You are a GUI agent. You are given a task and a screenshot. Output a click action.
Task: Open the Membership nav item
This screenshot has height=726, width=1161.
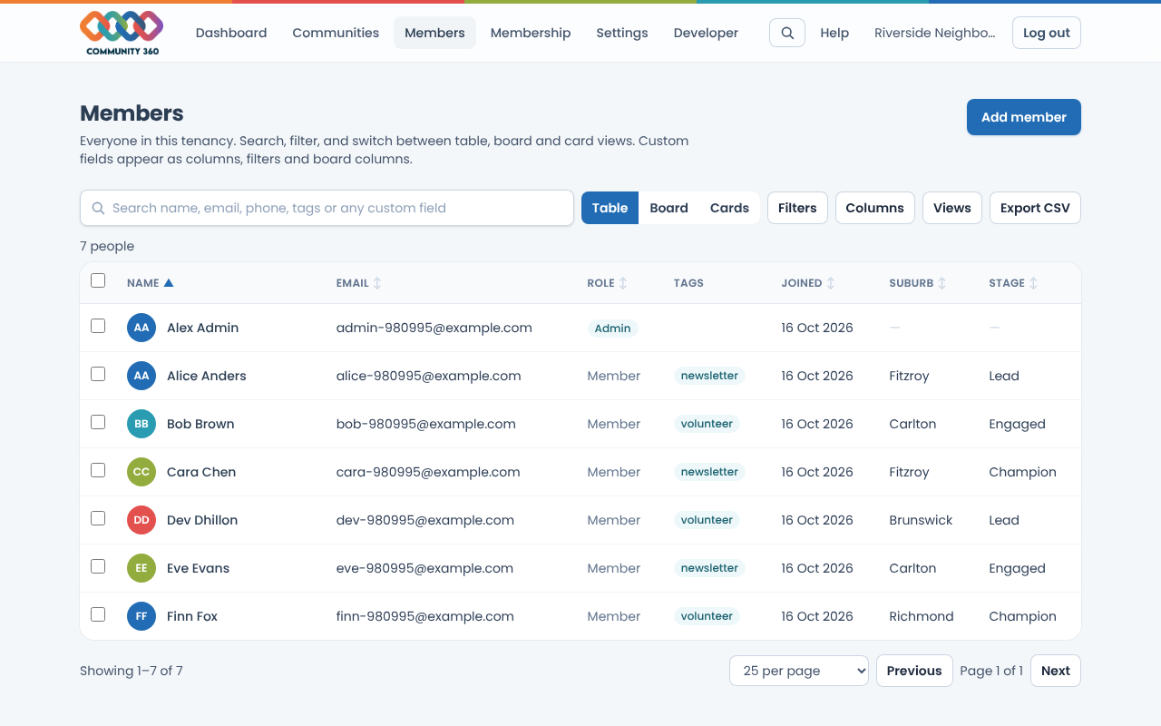click(531, 33)
